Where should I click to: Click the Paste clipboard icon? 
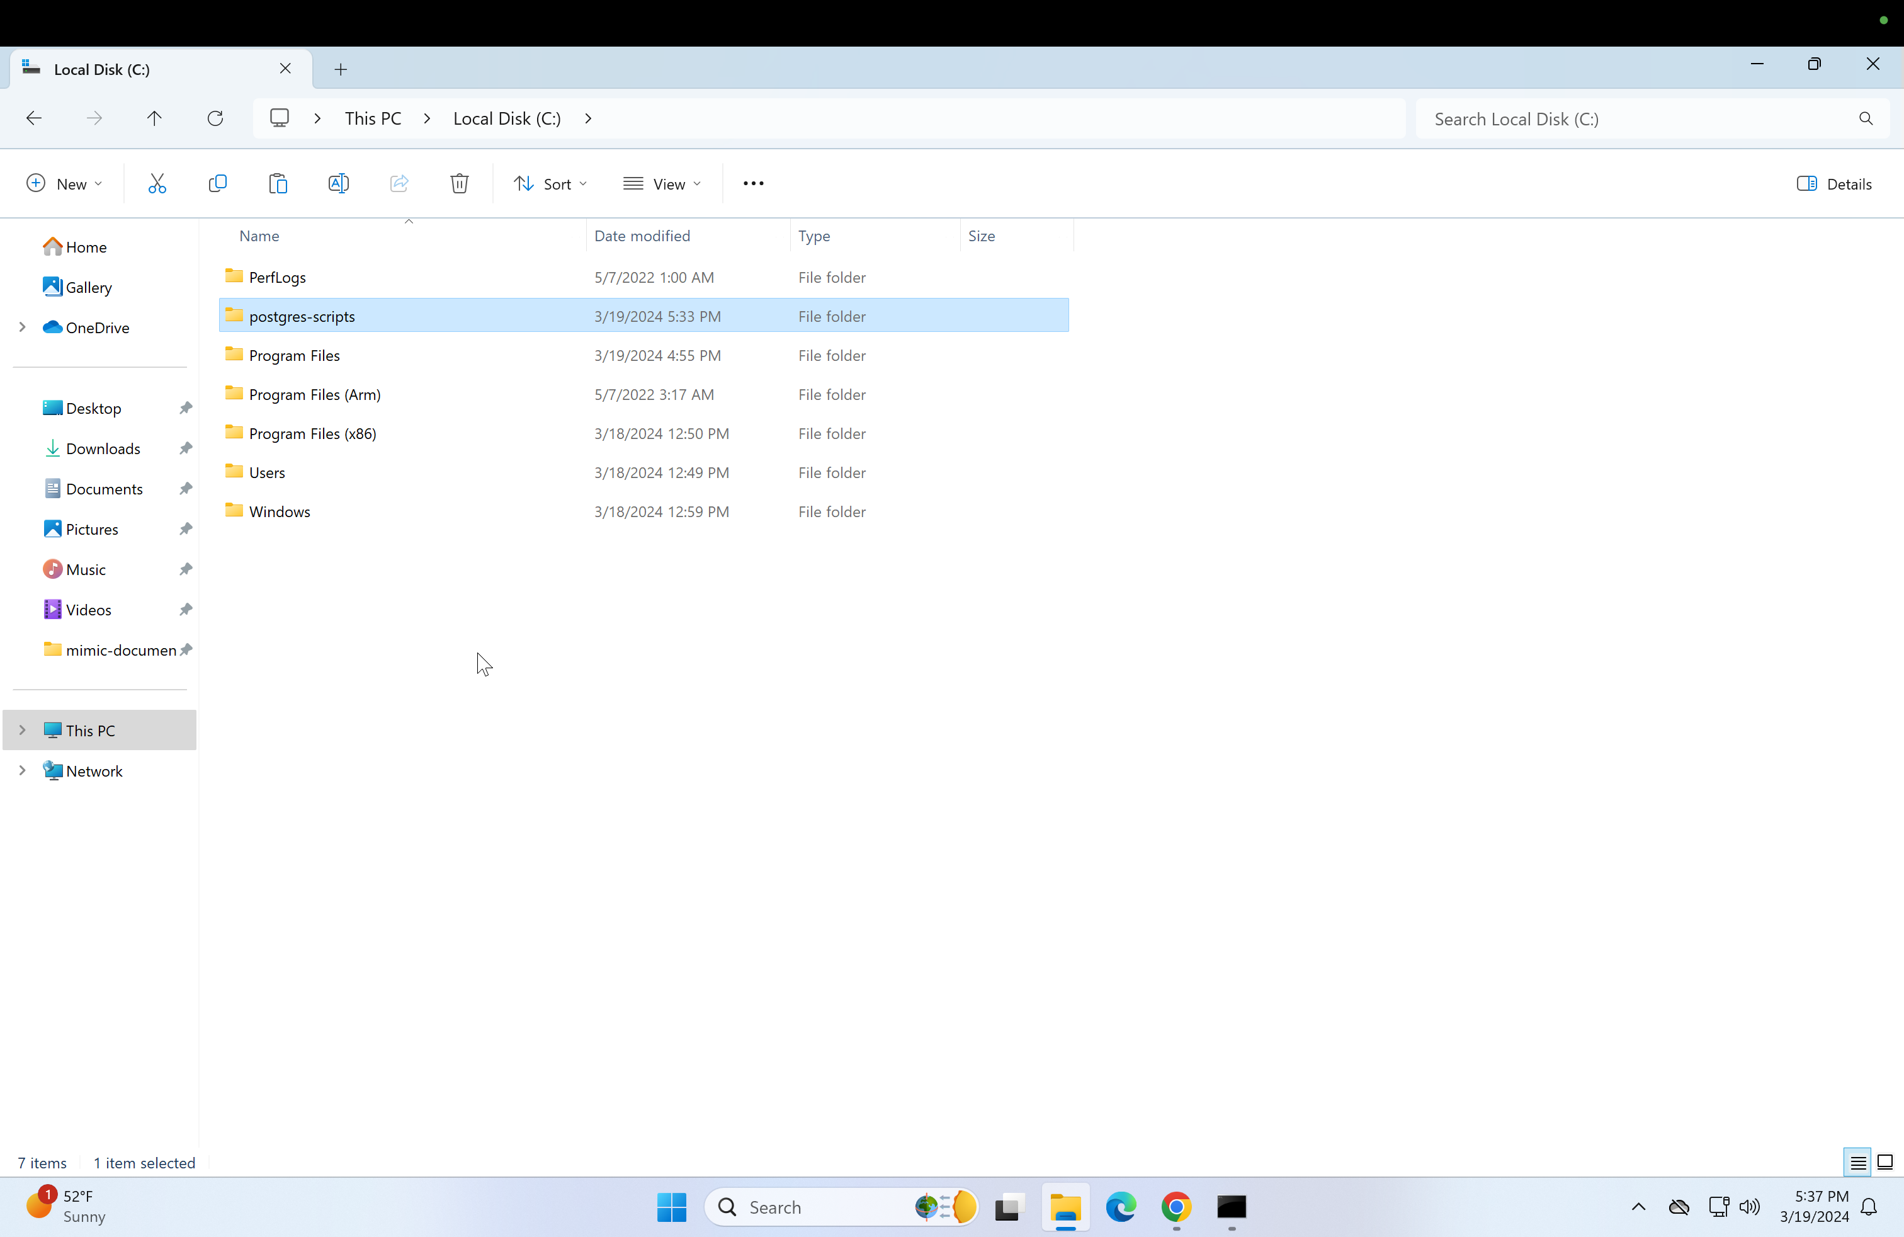pyautogui.click(x=278, y=184)
